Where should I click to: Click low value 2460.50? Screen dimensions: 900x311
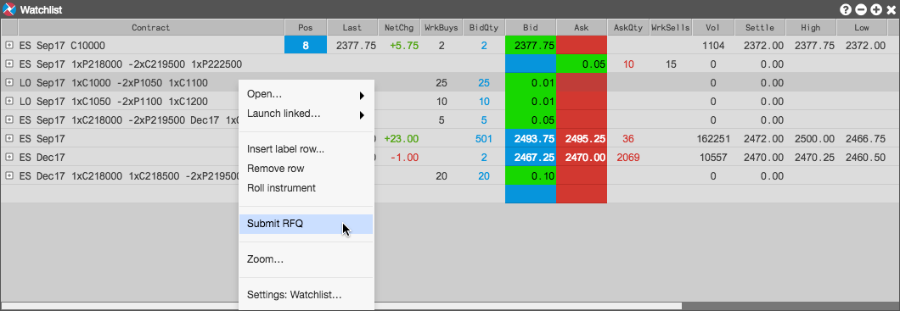(x=865, y=158)
